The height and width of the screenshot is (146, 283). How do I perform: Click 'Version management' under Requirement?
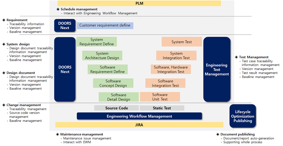25,28
